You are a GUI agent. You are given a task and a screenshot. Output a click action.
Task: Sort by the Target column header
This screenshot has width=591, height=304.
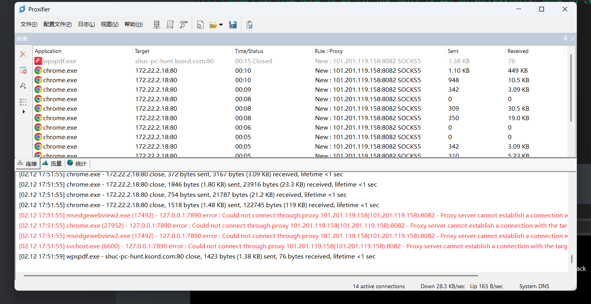point(183,51)
